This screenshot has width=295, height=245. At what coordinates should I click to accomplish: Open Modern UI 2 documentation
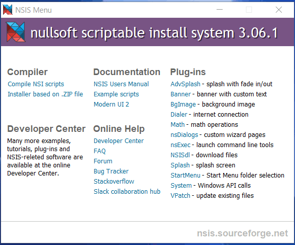tap(111, 104)
